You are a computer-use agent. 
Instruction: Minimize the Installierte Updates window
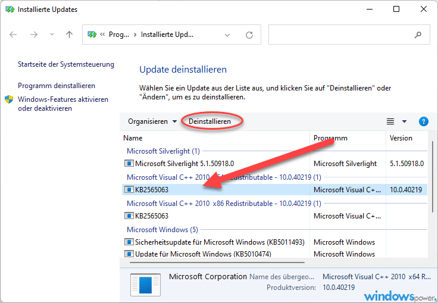370,9
